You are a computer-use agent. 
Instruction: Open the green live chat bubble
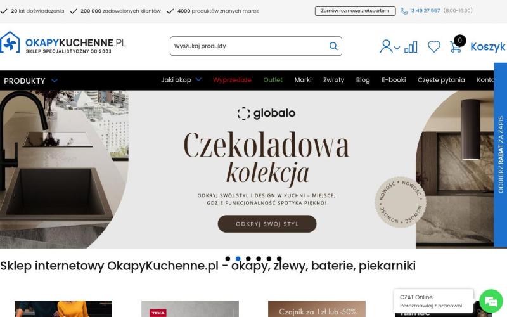pyautogui.click(x=491, y=302)
